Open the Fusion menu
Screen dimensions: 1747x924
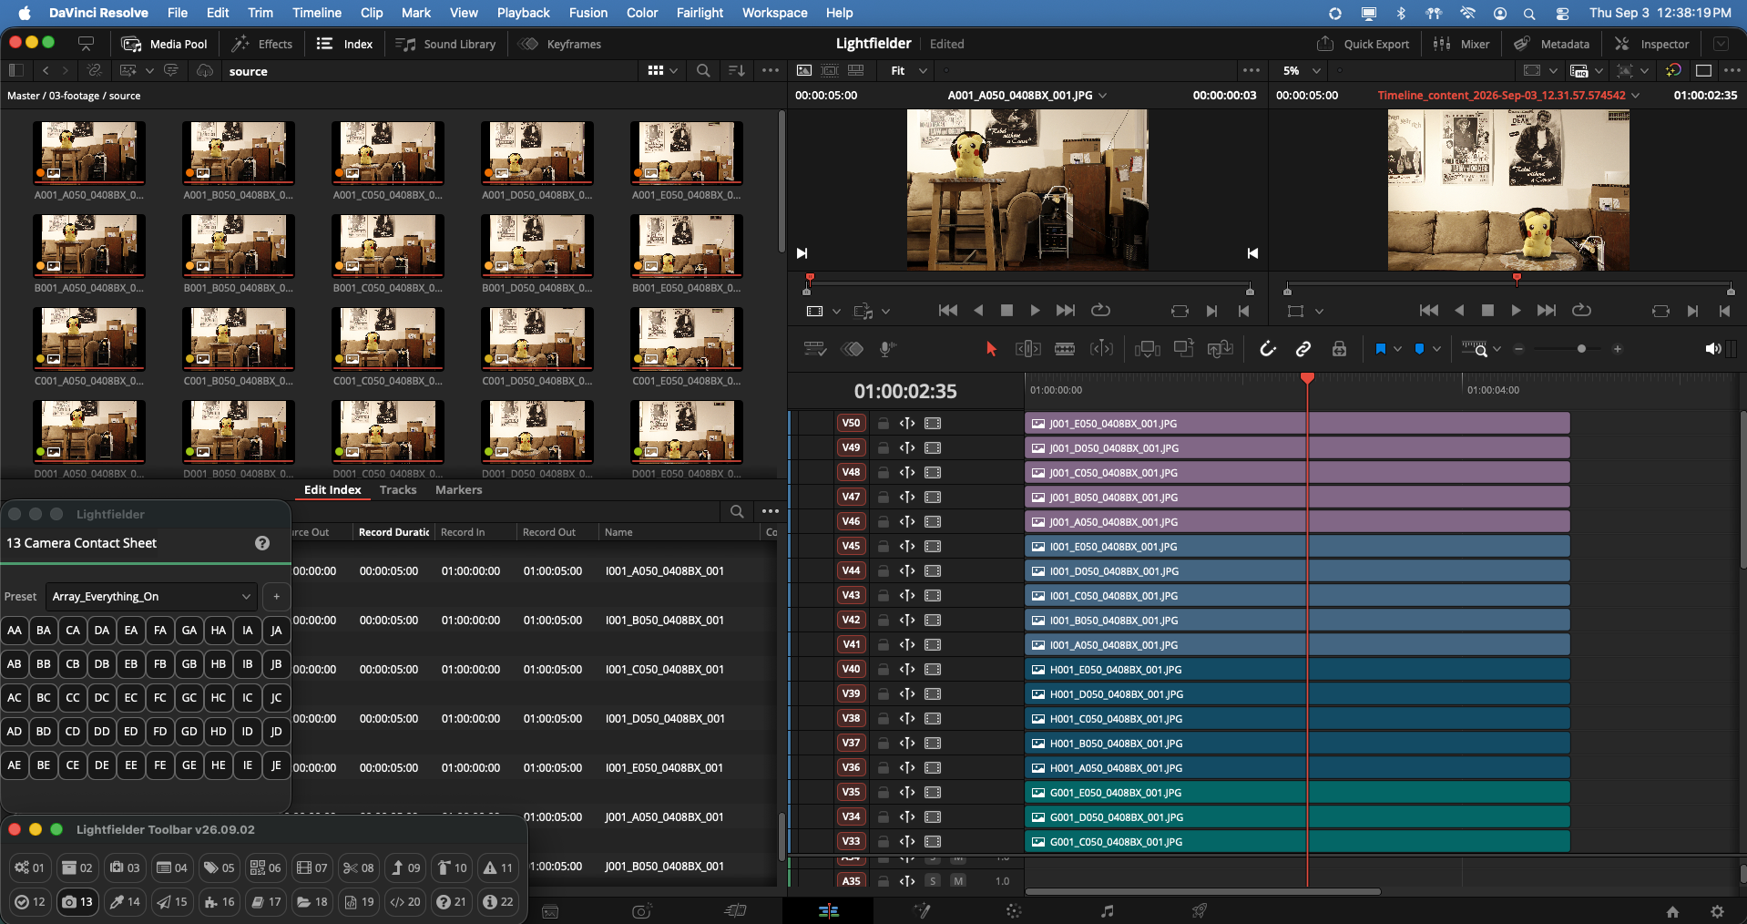(588, 13)
